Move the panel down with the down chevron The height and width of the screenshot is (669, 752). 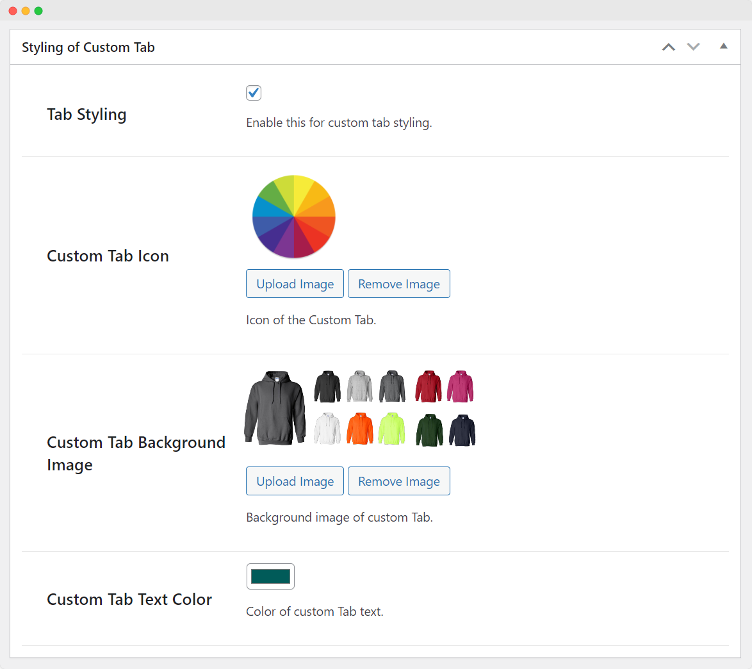click(693, 47)
